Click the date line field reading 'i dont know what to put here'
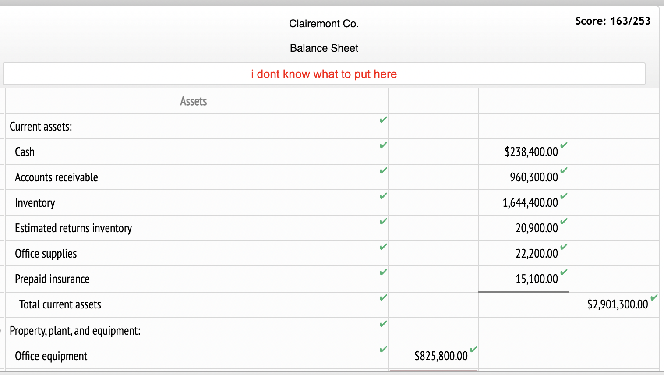The image size is (664, 375). click(x=324, y=74)
